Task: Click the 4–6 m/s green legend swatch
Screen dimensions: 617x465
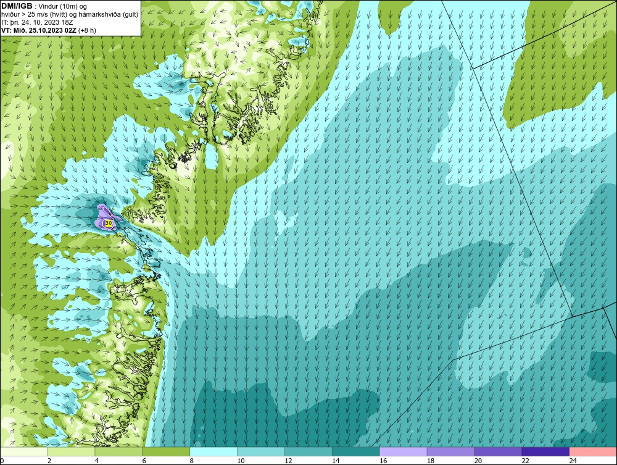Action: coord(118,451)
